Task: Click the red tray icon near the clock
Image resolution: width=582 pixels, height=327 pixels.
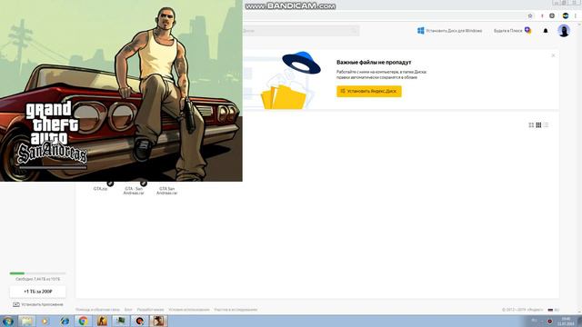Action: click(549, 321)
